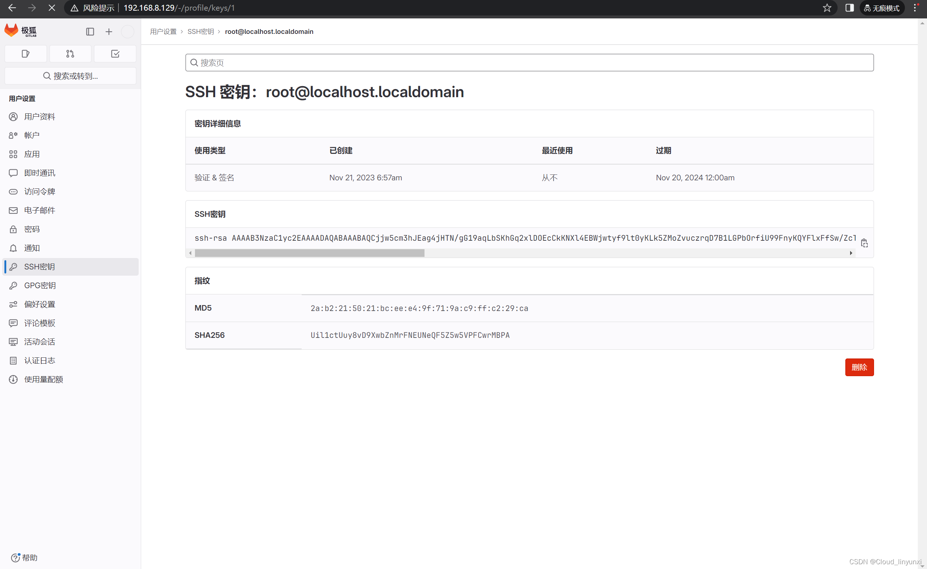Image resolution: width=927 pixels, height=569 pixels.
Task: Open the merge requests icon in sidebar
Action: coord(70,54)
